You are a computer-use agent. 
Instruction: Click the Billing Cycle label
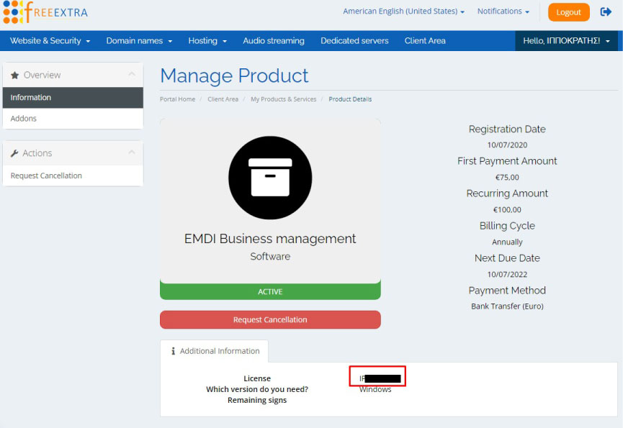coord(507,226)
